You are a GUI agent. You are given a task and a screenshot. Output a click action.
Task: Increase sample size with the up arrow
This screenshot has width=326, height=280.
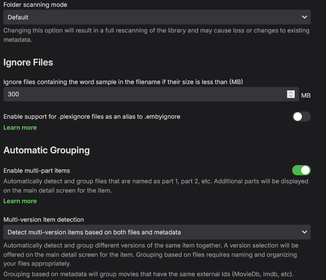(x=290, y=92)
